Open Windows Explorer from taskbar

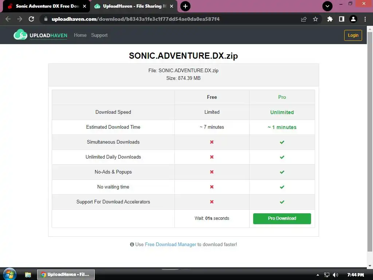pyautogui.click(x=28, y=275)
